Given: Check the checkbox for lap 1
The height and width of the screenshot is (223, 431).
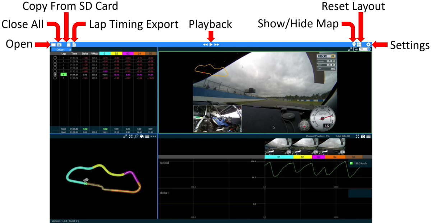Looking at the screenshot, I should point(55,57).
